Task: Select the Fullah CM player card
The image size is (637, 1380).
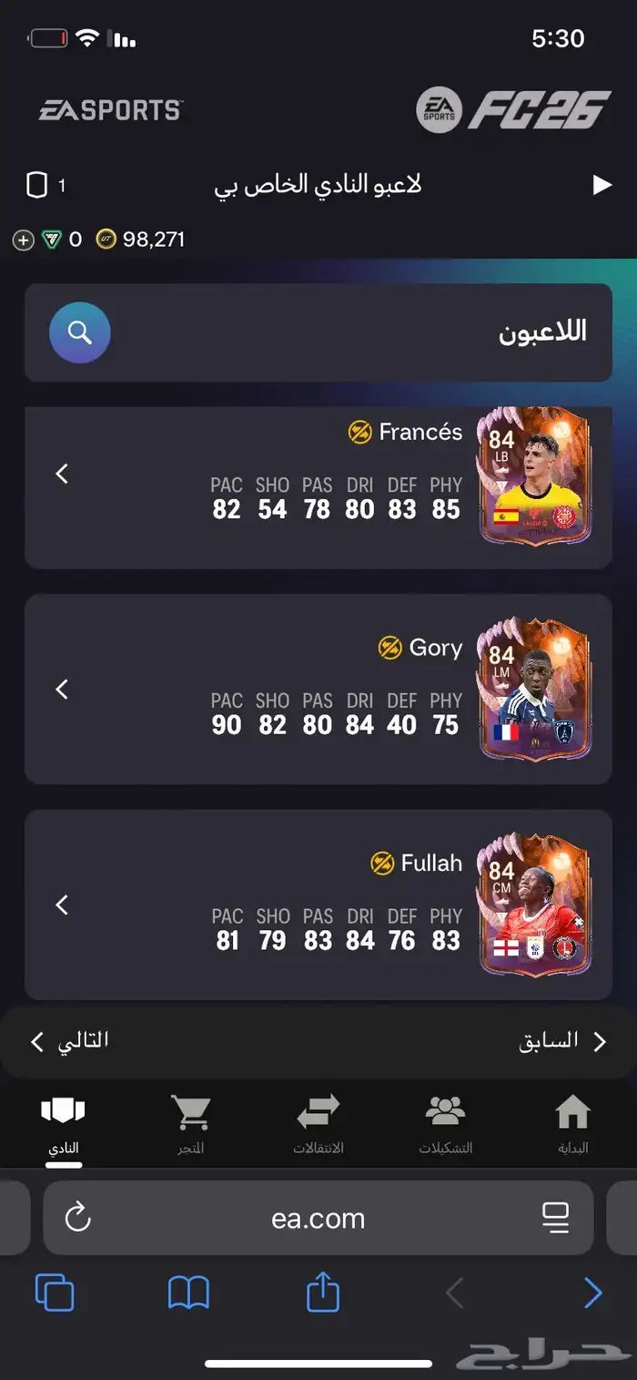Action: pos(534,904)
